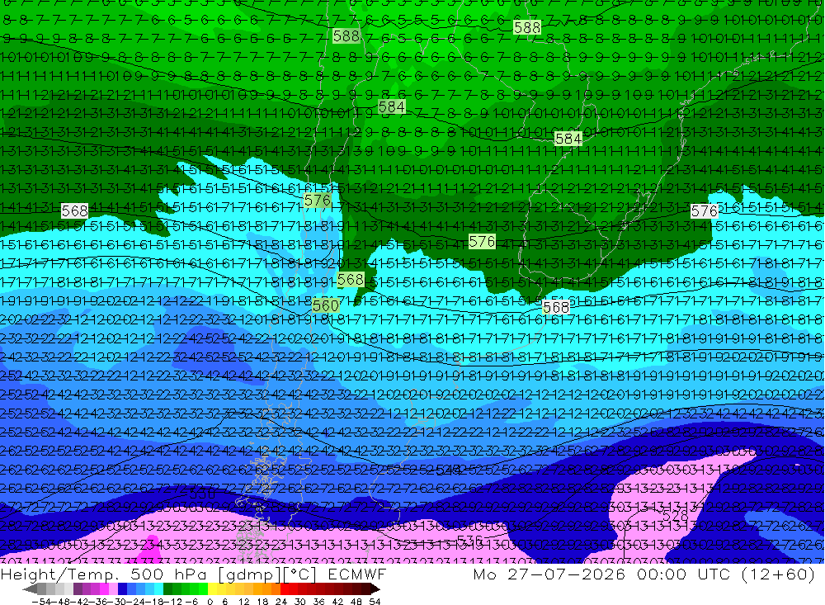Click the legend value 54
Viewport: 825px width, 605px height.
point(375,602)
